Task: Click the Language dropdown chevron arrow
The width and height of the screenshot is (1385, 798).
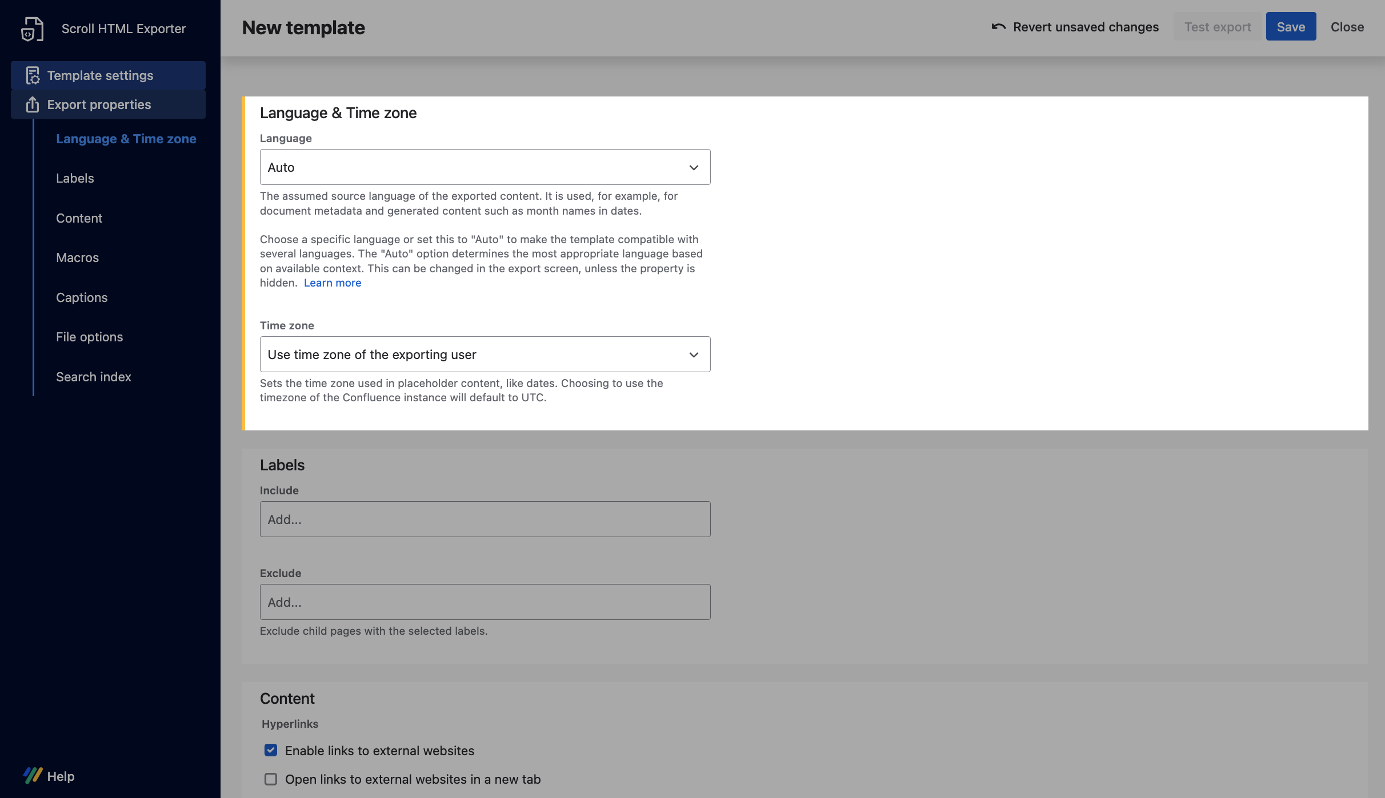Action: [x=694, y=167]
